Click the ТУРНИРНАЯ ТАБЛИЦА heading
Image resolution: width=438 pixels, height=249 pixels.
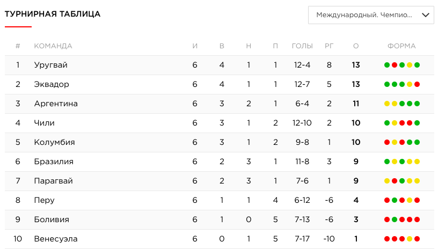click(53, 14)
